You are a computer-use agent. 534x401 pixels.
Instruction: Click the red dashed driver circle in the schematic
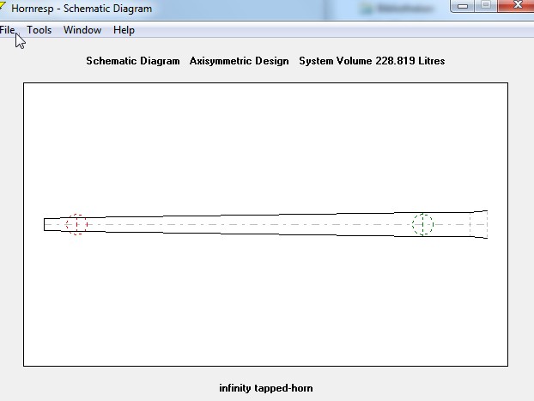76,224
